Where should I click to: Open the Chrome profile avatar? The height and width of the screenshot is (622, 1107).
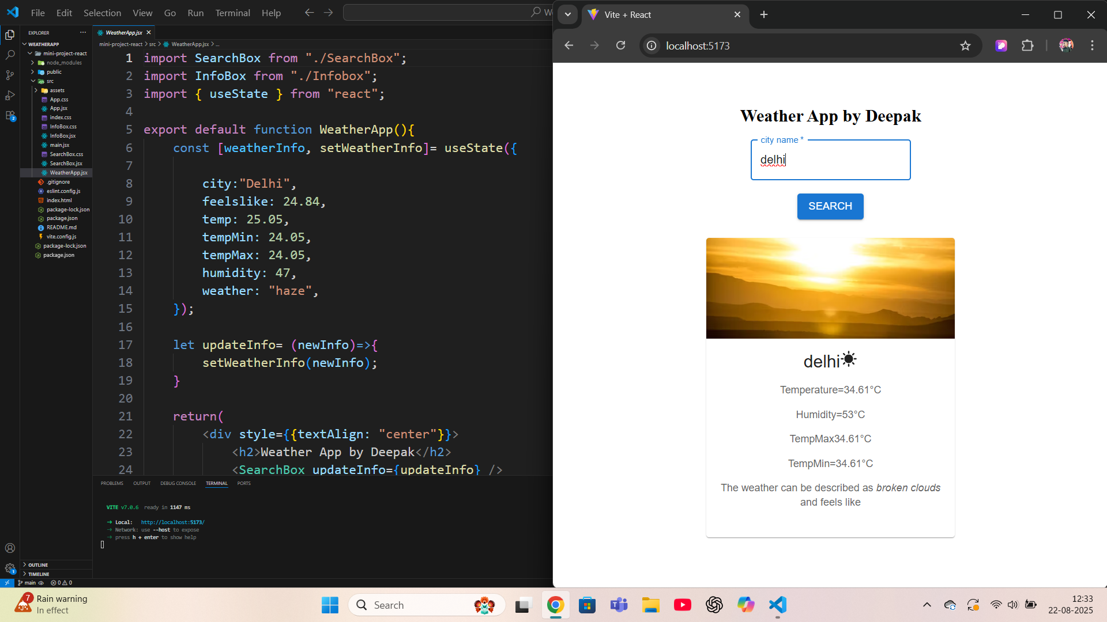pos(1066,45)
